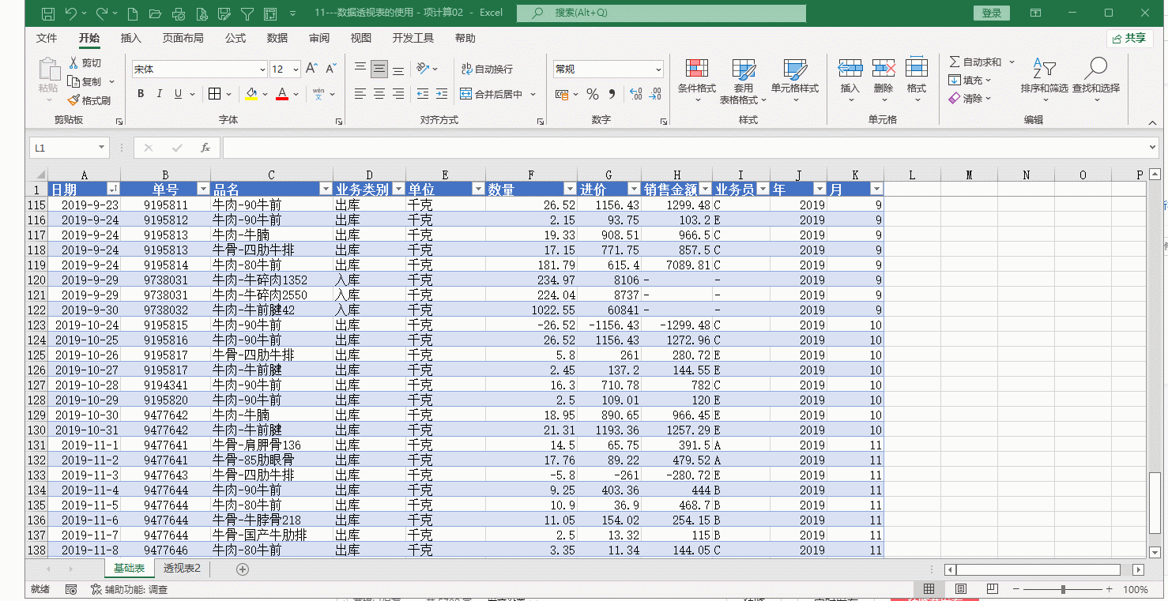The image size is (1168, 601).
Task: Click the red font color A
Action: pos(282,94)
